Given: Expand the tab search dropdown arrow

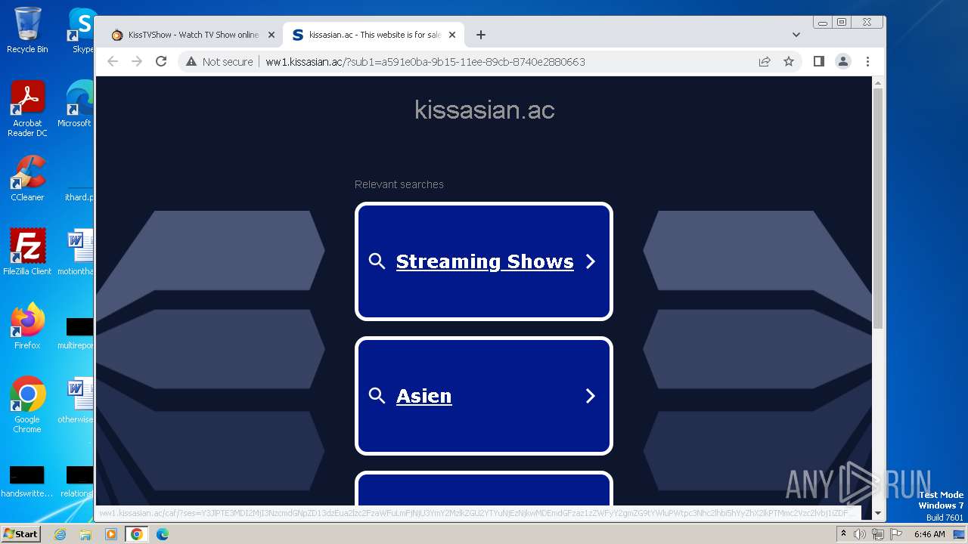Looking at the screenshot, I should (796, 35).
